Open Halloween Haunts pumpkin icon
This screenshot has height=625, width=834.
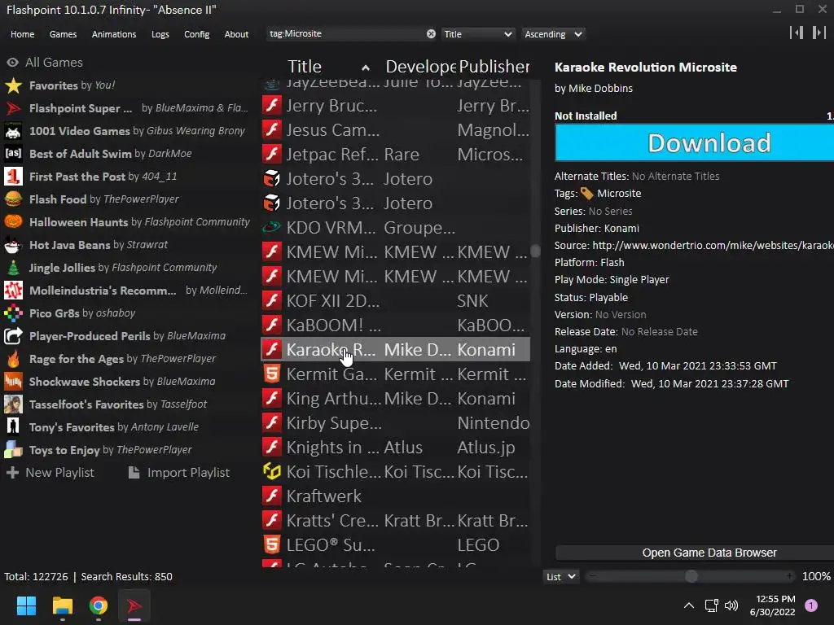(x=13, y=221)
